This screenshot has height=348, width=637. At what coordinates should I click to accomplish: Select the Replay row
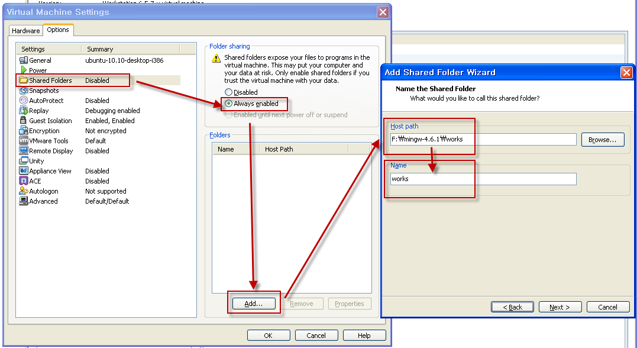point(99,111)
